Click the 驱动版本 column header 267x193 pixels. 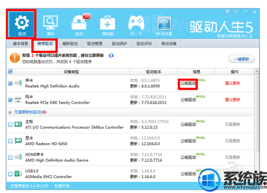point(154,72)
